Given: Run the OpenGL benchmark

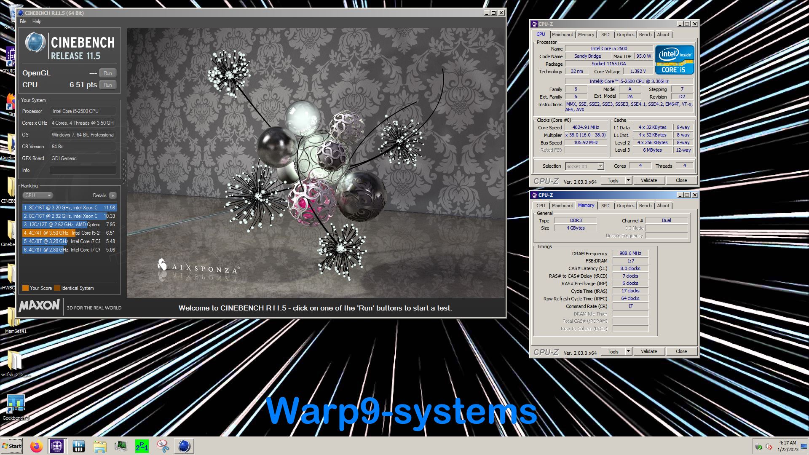Looking at the screenshot, I should coord(108,73).
